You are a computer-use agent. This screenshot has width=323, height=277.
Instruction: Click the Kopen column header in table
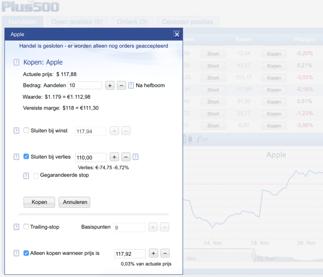pos(244,39)
